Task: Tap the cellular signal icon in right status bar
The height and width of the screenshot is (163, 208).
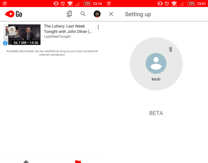Action: tap(182, 4)
